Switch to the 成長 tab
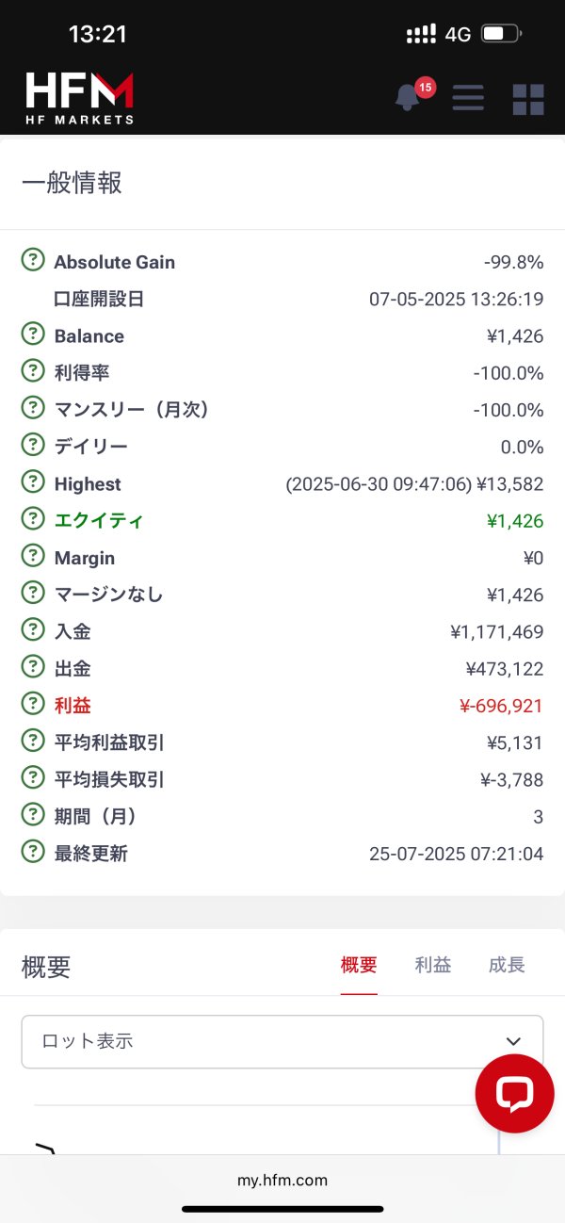 [x=507, y=965]
